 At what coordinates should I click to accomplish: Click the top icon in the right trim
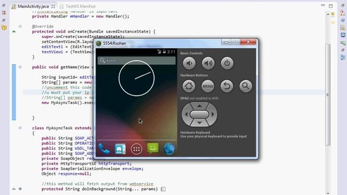(x=343, y=5)
